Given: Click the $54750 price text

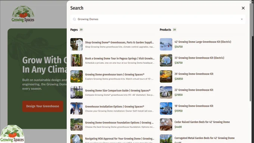Looking at the screenshot, I should [x=179, y=47].
